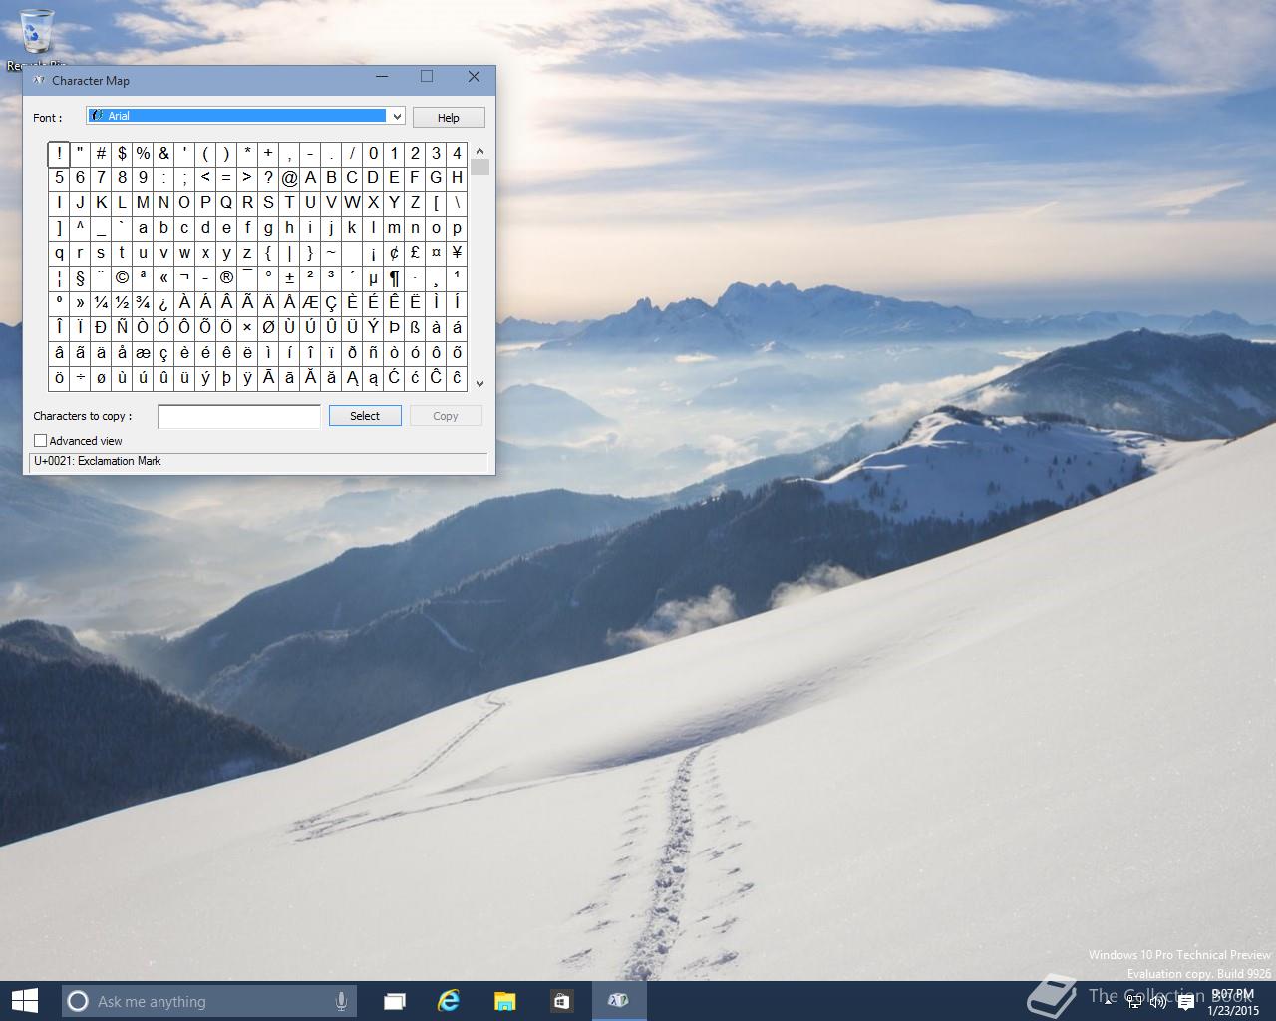Click the Cortana circle icon in search box
The image size is (1276, 1021).
click(x=78, y=1001)
